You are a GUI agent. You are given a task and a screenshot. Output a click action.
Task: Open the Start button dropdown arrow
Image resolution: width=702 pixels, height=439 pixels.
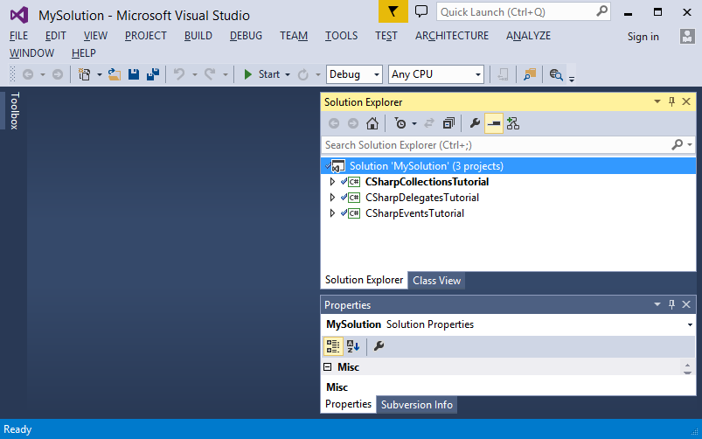288,75
